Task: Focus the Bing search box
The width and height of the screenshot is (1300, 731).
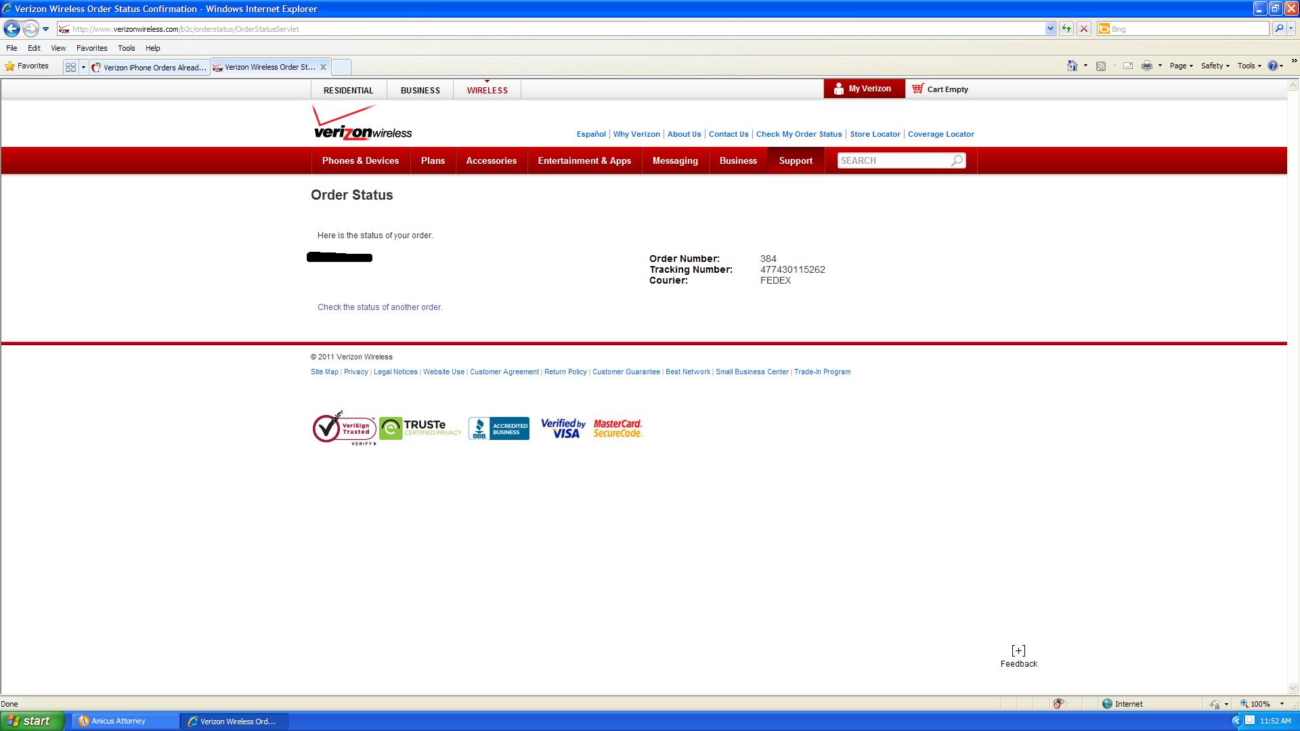Action: pos(1188,29)
